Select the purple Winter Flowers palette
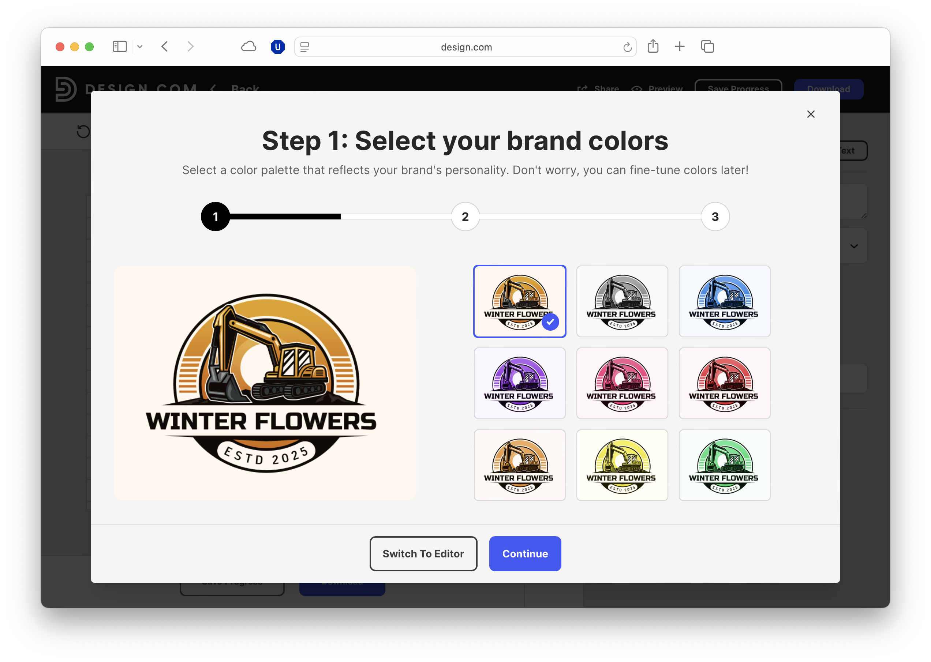 point(520,383)
